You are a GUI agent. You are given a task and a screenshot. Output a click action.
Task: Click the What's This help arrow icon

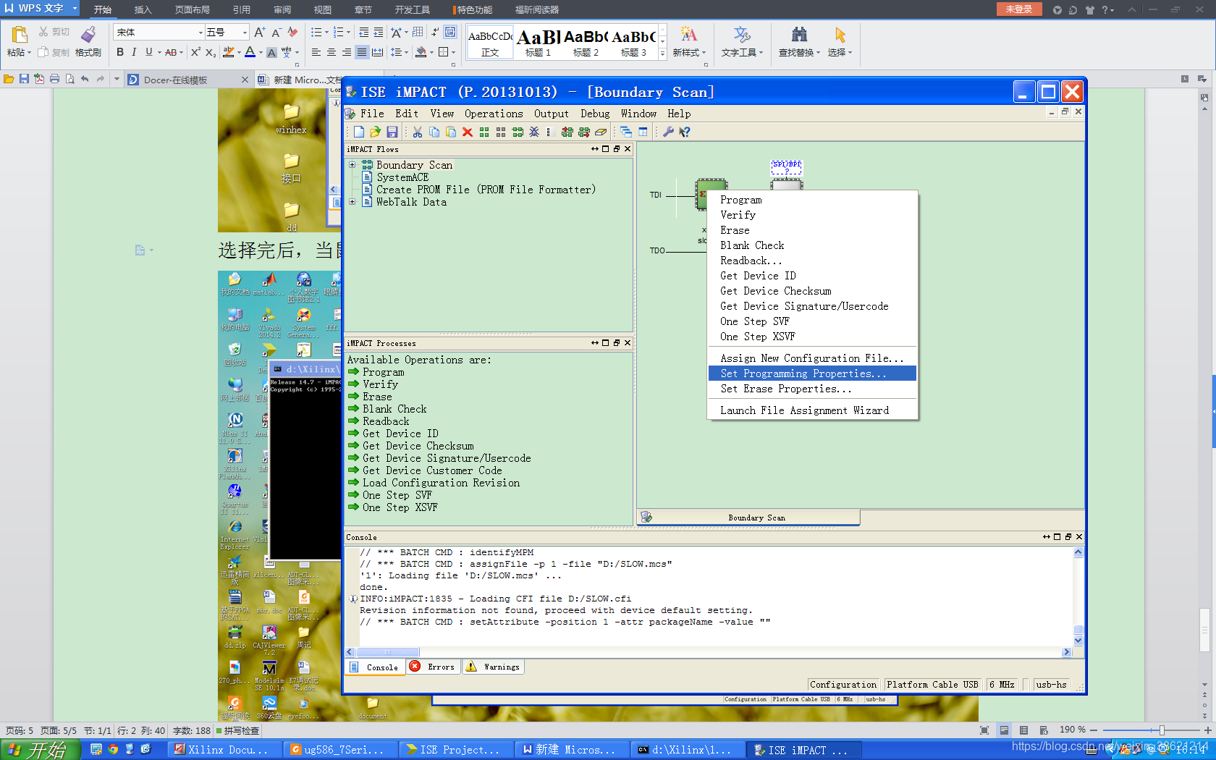click(x=685, y=132)
